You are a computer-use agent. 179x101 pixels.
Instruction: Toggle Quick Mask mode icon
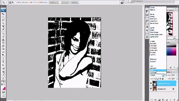[x=3, y=92]
